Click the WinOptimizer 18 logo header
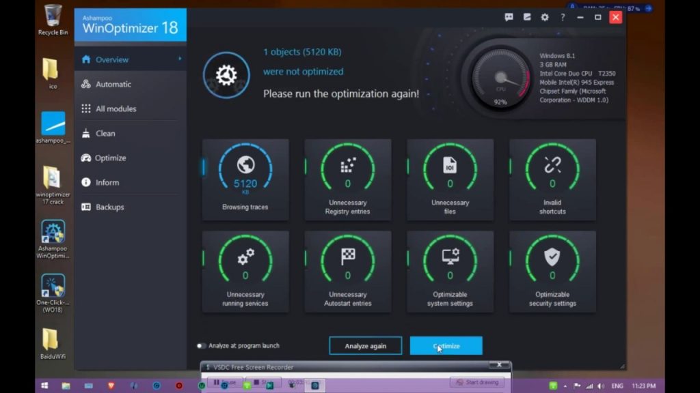The image size is (700, 393). coord(131,25)
